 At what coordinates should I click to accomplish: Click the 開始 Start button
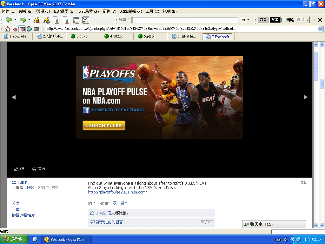point(14,239)
